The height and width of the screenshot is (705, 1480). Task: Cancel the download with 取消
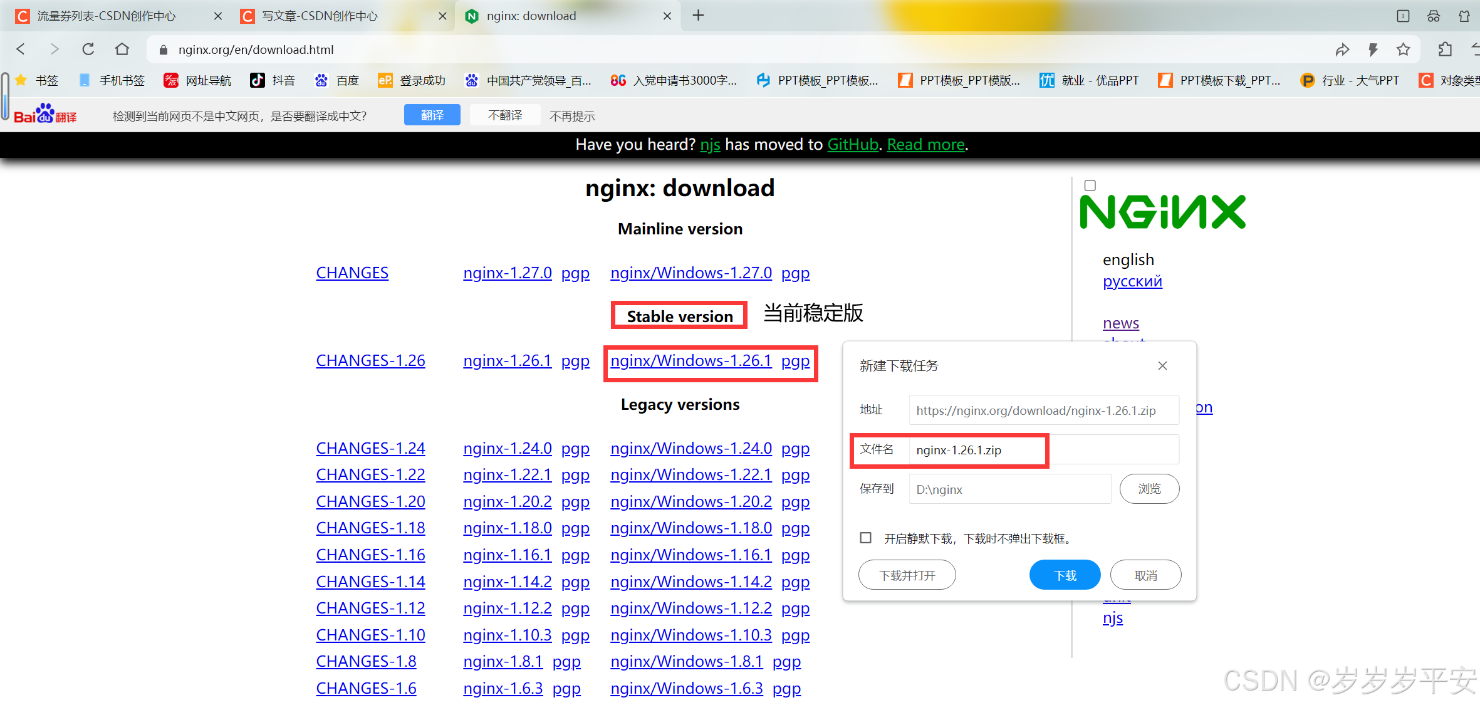[x=1146, y=575]
